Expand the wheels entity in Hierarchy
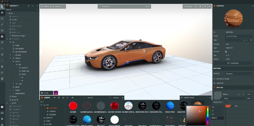The height and width of the screenshot is (126, 254). pyautogui.click(x=10, y=55)
